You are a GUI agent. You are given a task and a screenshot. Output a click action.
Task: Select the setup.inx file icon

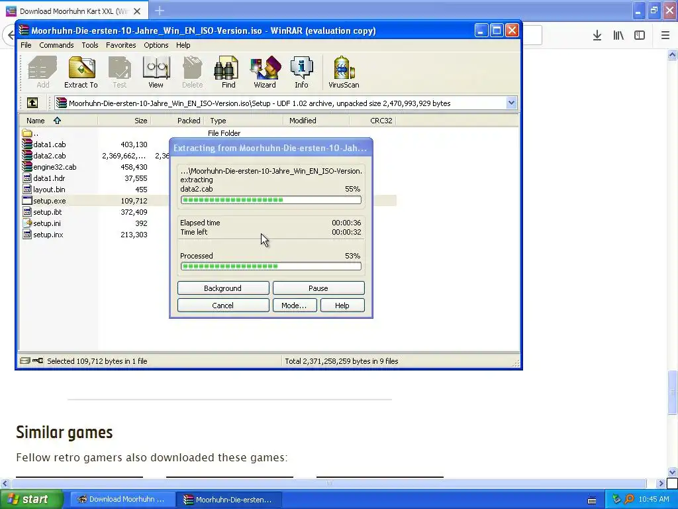26,234
